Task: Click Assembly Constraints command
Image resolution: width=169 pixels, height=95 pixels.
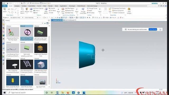Action: point(119,8)
